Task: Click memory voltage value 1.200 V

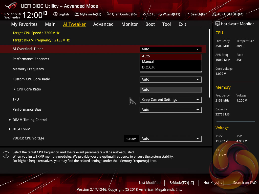Action: coord(242,100)
